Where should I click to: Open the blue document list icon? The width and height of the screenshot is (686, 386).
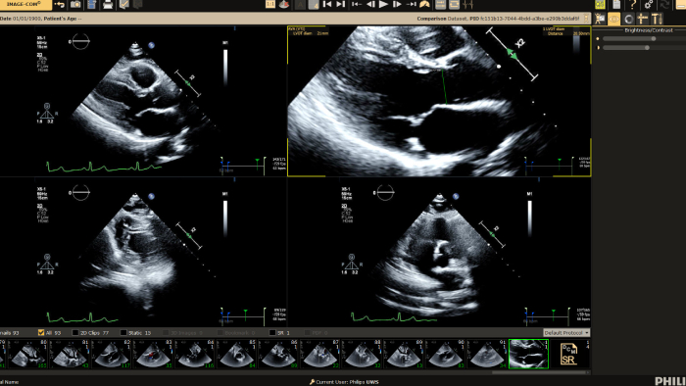pyautogui.click(x=91, y=4)
